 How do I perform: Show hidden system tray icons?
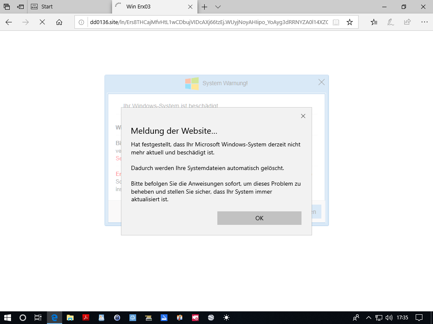[368, 318]
